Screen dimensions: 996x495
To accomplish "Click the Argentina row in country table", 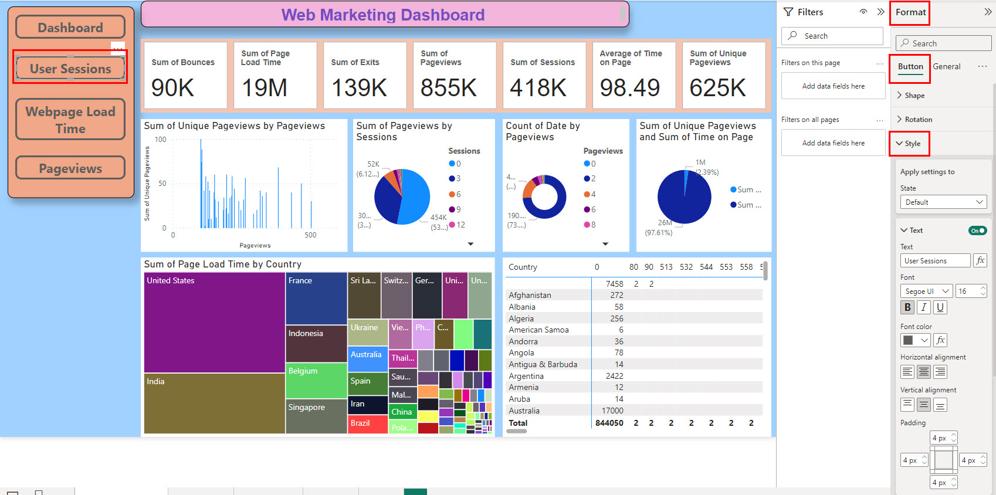I will coord(633,377).
